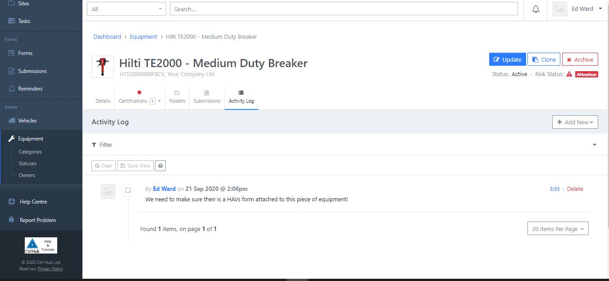Click the help question mark button
The height and width of the screenshot is (281, 609).
point(160,166)
